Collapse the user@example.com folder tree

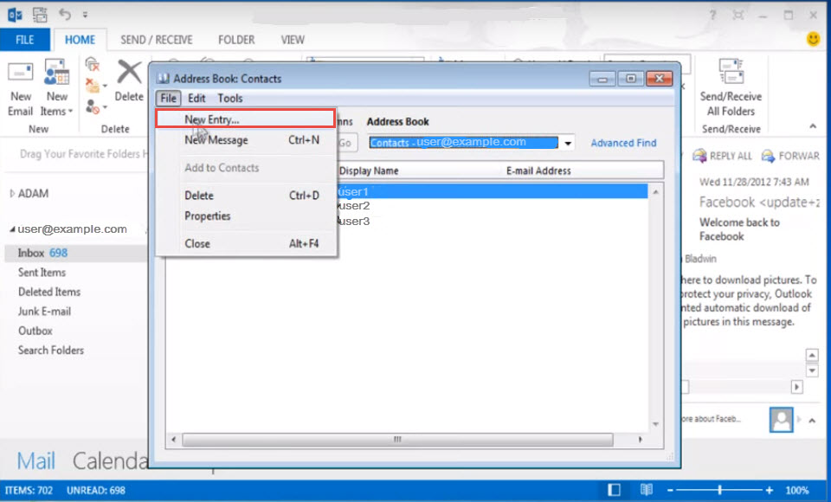pos(12,230)
